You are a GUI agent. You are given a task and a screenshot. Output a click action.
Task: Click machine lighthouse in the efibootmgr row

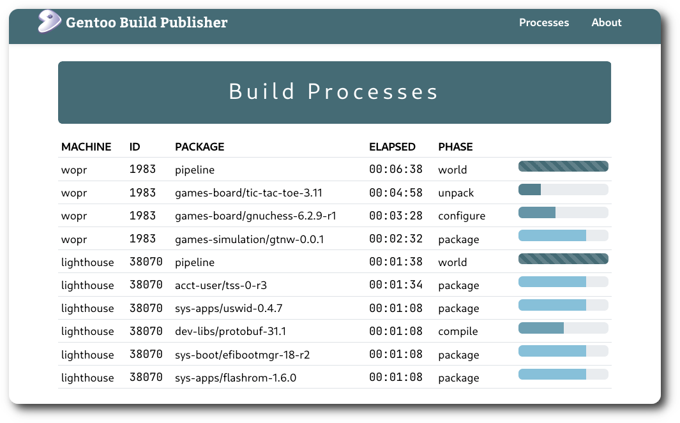click(87, 355)
